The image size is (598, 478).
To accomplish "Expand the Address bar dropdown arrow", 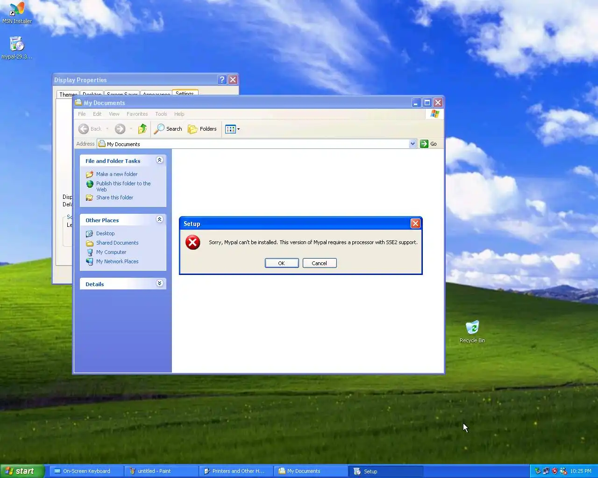I will point(413,144).
